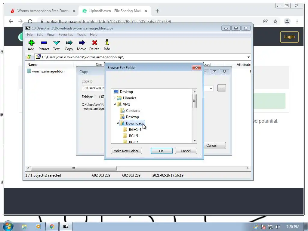Open Chrome profile avatar icon
This screenshot has height=231, width=308.
pos(287,21)
